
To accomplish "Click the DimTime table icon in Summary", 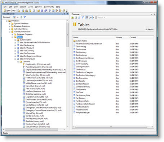I will click(74, 92).
